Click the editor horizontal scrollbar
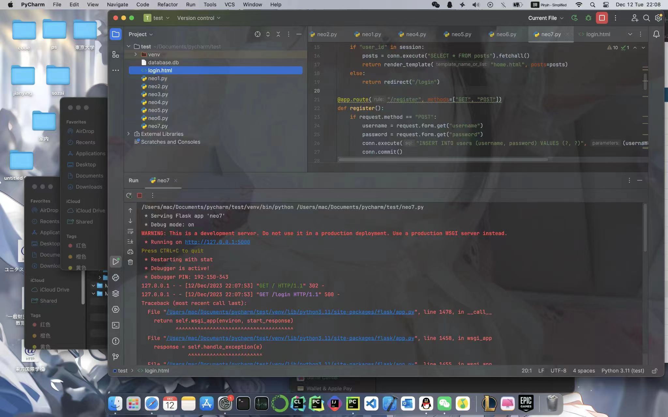This screenshot has width=668, height=417. pyautogui.click(x=443, y=160)
